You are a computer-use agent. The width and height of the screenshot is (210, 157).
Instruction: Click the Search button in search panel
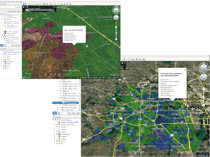point(19,7)
